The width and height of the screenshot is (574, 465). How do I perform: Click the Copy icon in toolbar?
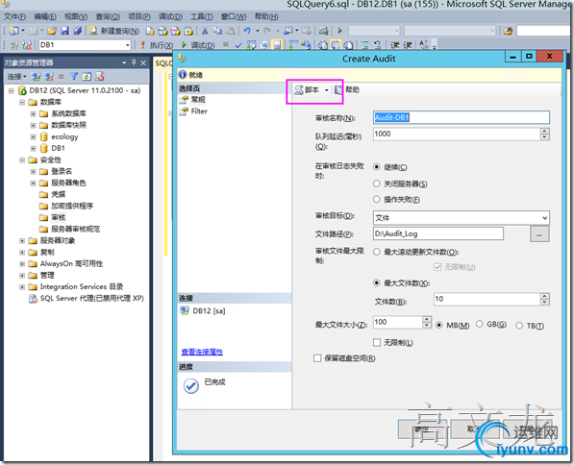217,31
